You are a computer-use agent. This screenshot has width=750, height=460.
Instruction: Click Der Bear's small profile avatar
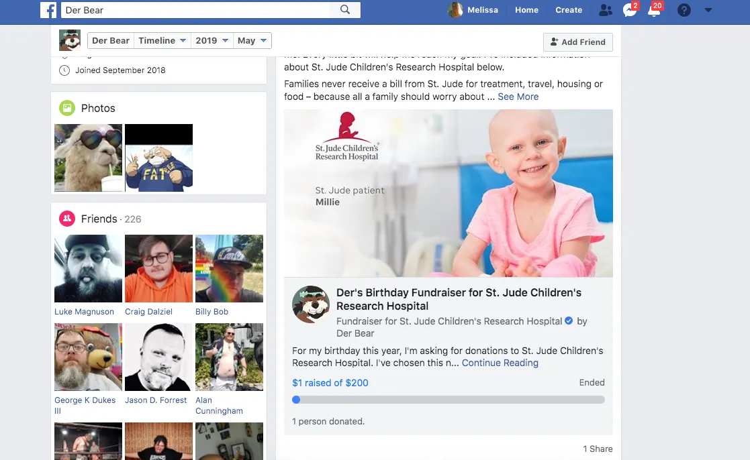click(x=70, y=40)
